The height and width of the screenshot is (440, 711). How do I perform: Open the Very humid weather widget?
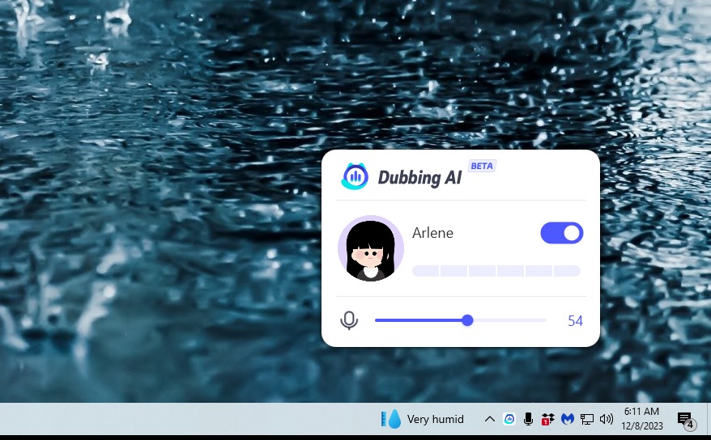click(x=422, y=419)
